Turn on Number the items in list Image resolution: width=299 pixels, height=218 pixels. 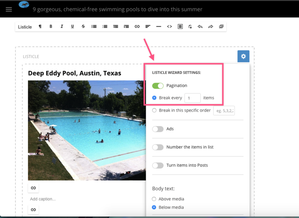point(158,147)
